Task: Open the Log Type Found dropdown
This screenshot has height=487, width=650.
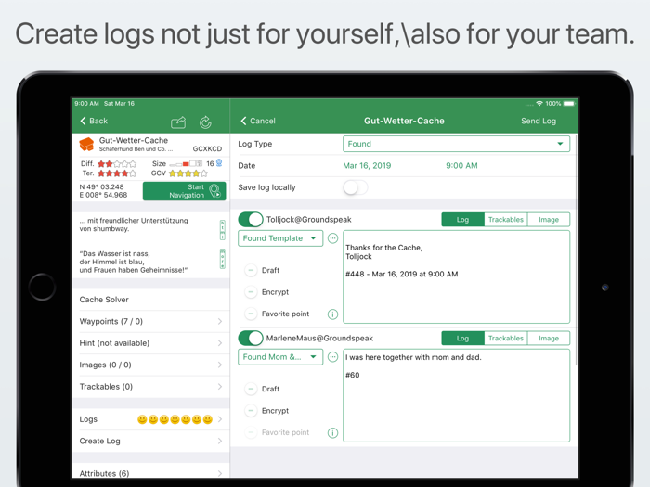Action: tap(457, 144)
